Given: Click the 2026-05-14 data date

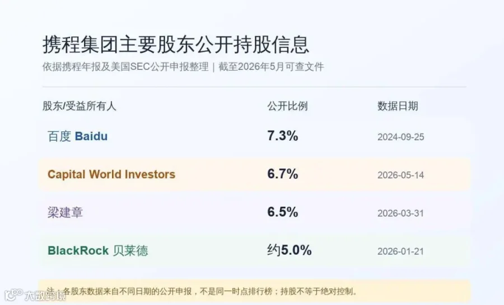Looking at the screenshot, I should (401, 175).
